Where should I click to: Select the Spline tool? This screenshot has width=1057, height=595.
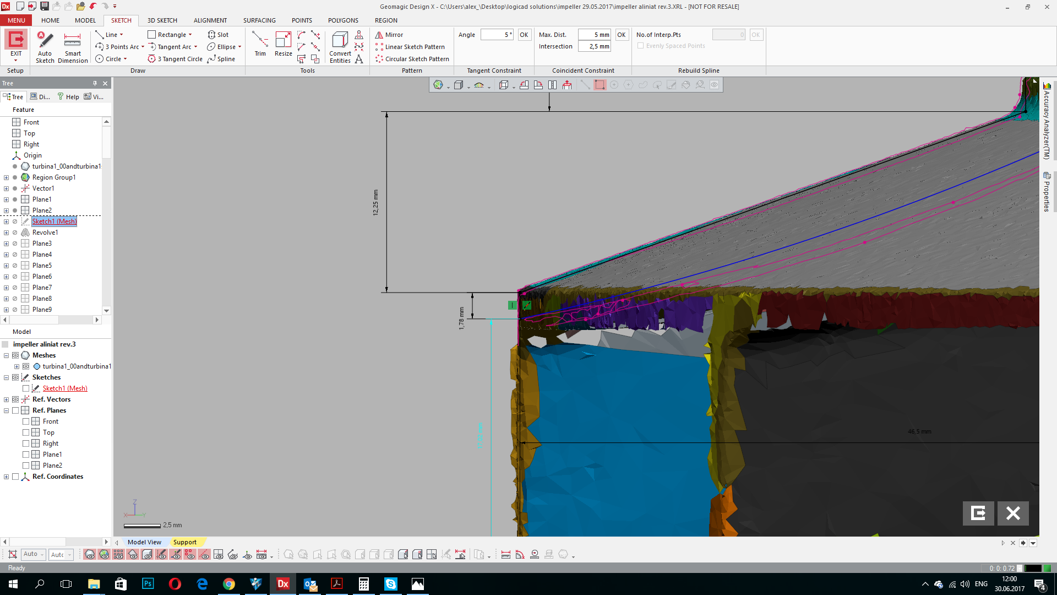tap(221, 59)
